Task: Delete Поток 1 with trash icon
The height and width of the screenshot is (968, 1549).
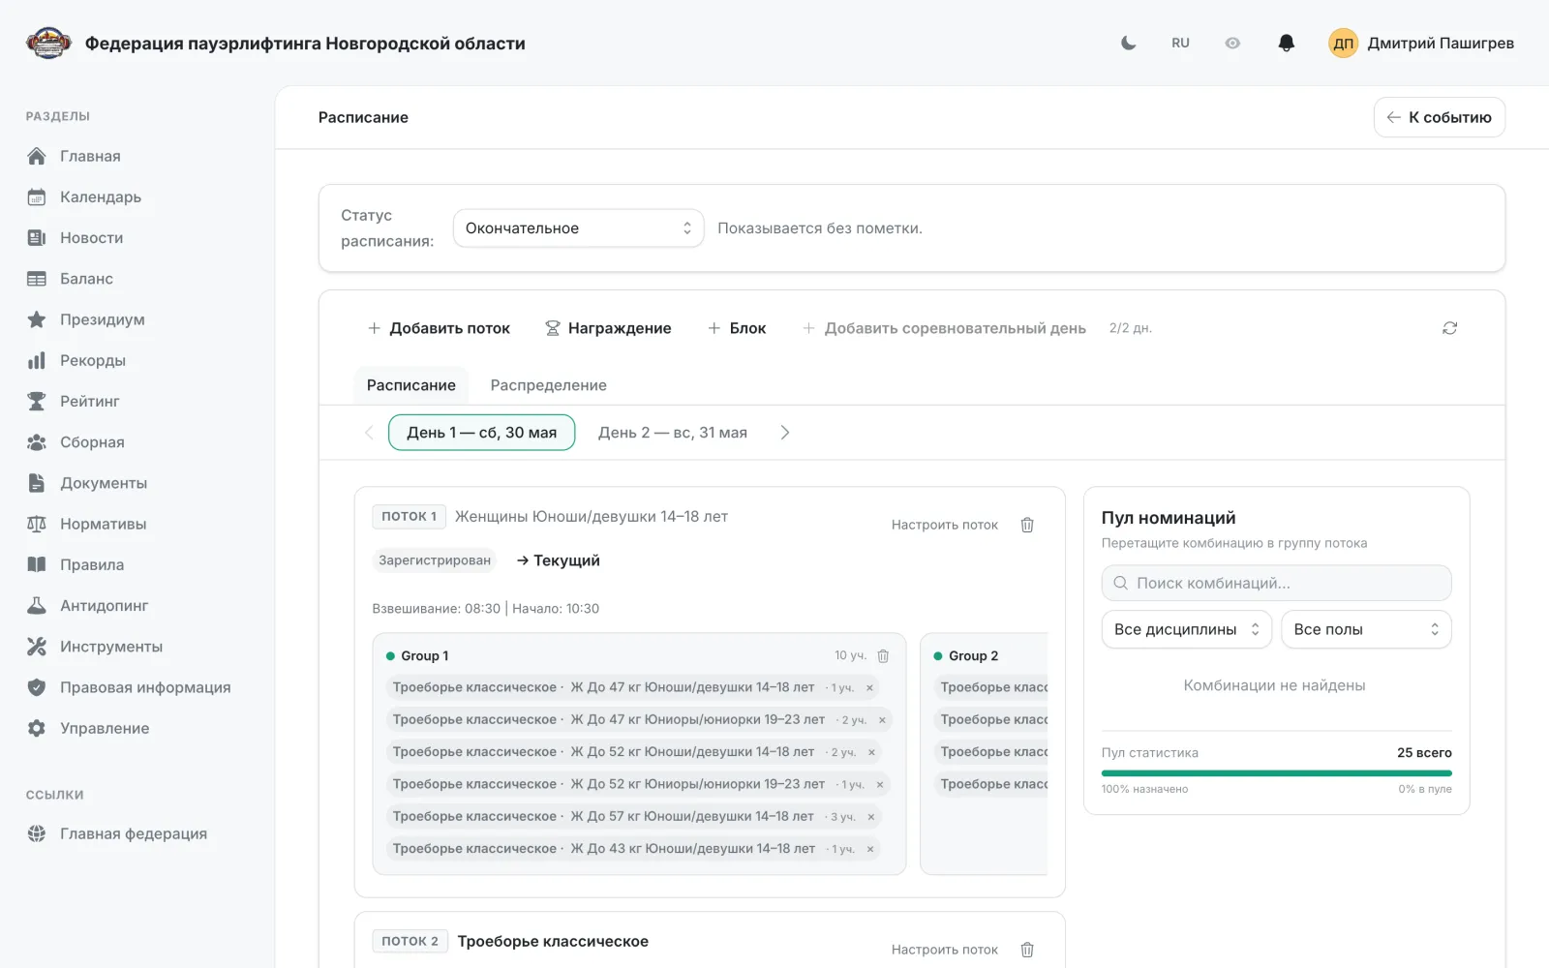Action: [x=1027, y=525]
